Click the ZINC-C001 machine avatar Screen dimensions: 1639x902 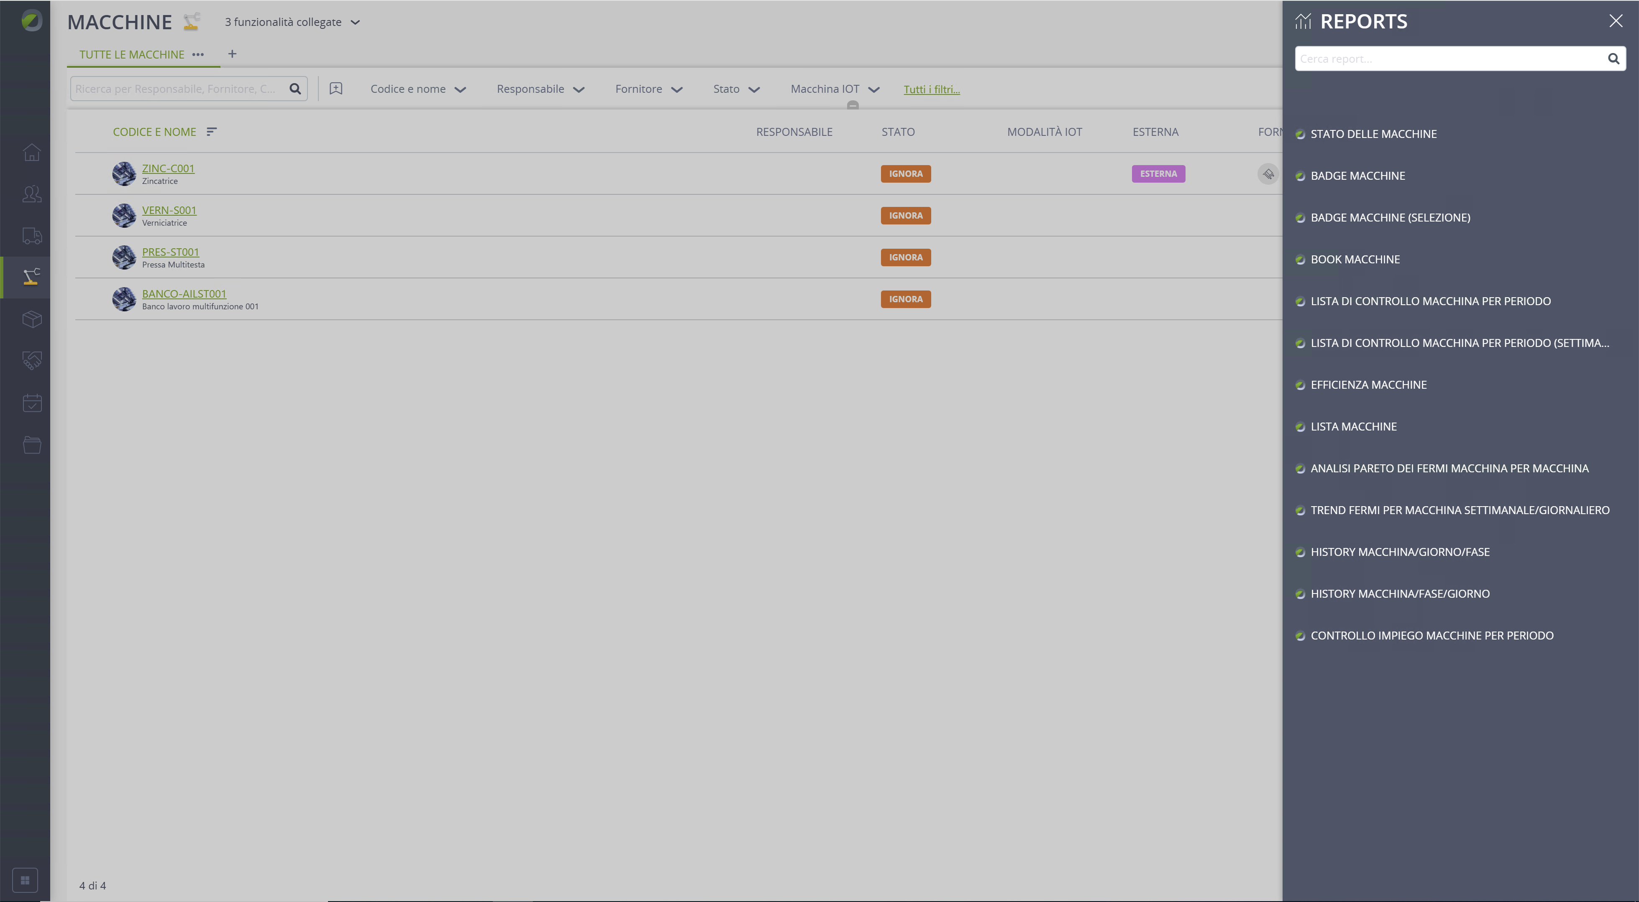pos(124,173)
